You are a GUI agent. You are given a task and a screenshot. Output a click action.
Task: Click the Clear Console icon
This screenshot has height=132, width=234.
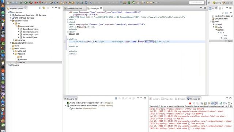[202, 103]
